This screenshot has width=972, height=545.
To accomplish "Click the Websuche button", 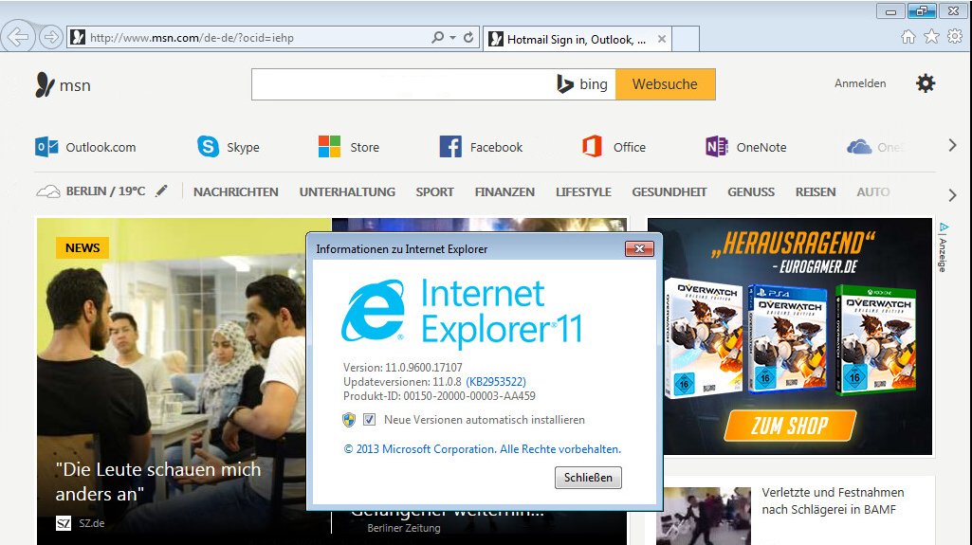I will 665,84.
